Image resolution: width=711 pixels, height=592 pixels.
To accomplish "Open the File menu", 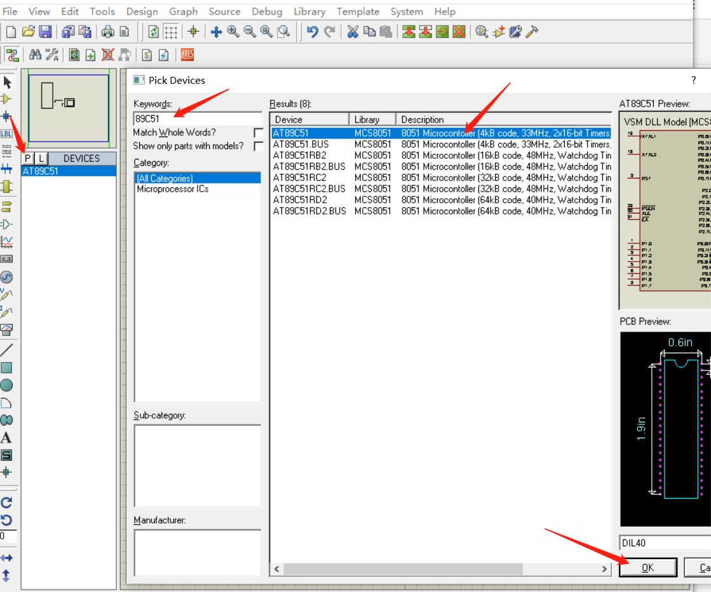I will tap(10, 11).
